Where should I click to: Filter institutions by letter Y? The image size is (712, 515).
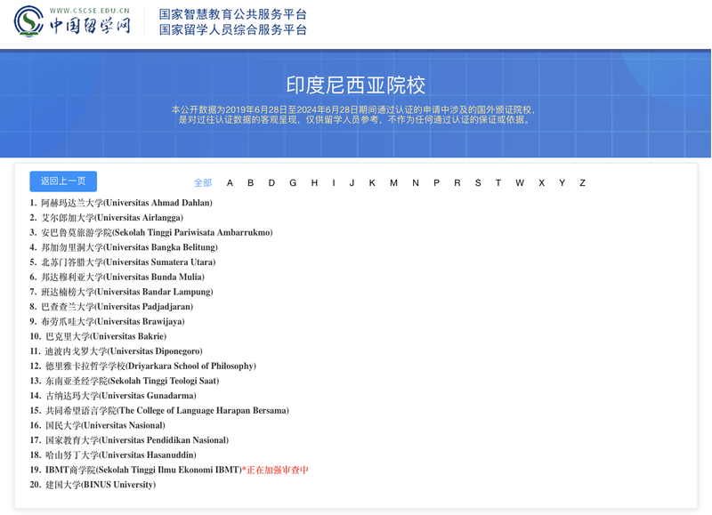562,183
